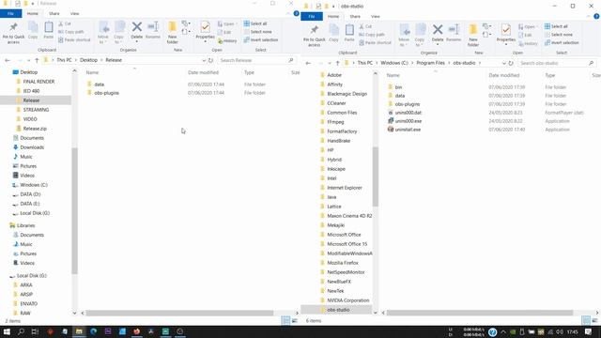Open Share tab in obs-studio window

(x=355, y=17)
